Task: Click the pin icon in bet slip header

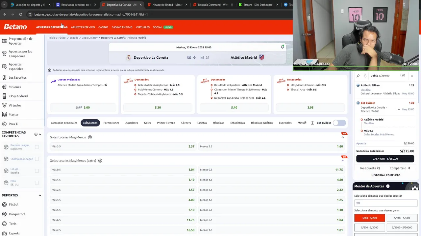Action: pyautogui.click(x=358, y=76)
